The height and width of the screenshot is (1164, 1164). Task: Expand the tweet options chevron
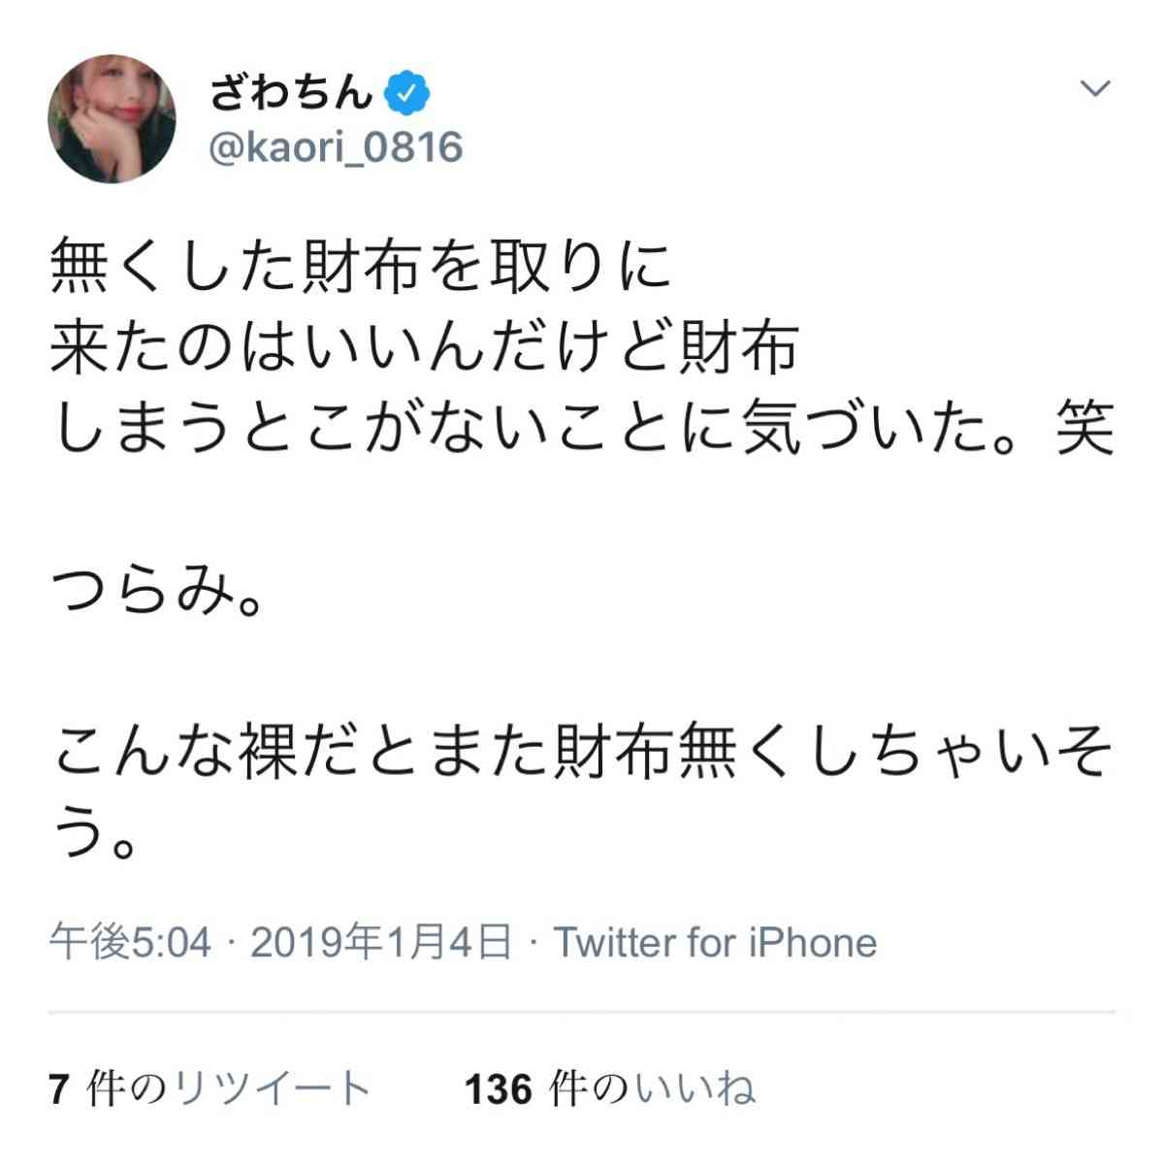pos(1095,89)
